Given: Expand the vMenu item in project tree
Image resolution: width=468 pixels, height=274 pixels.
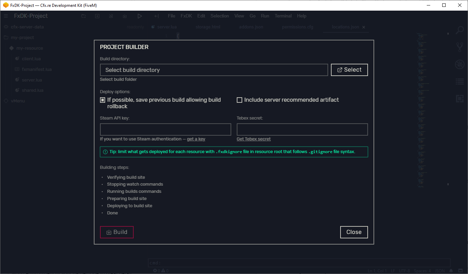Looking at the screenshot, I should 18,101.
